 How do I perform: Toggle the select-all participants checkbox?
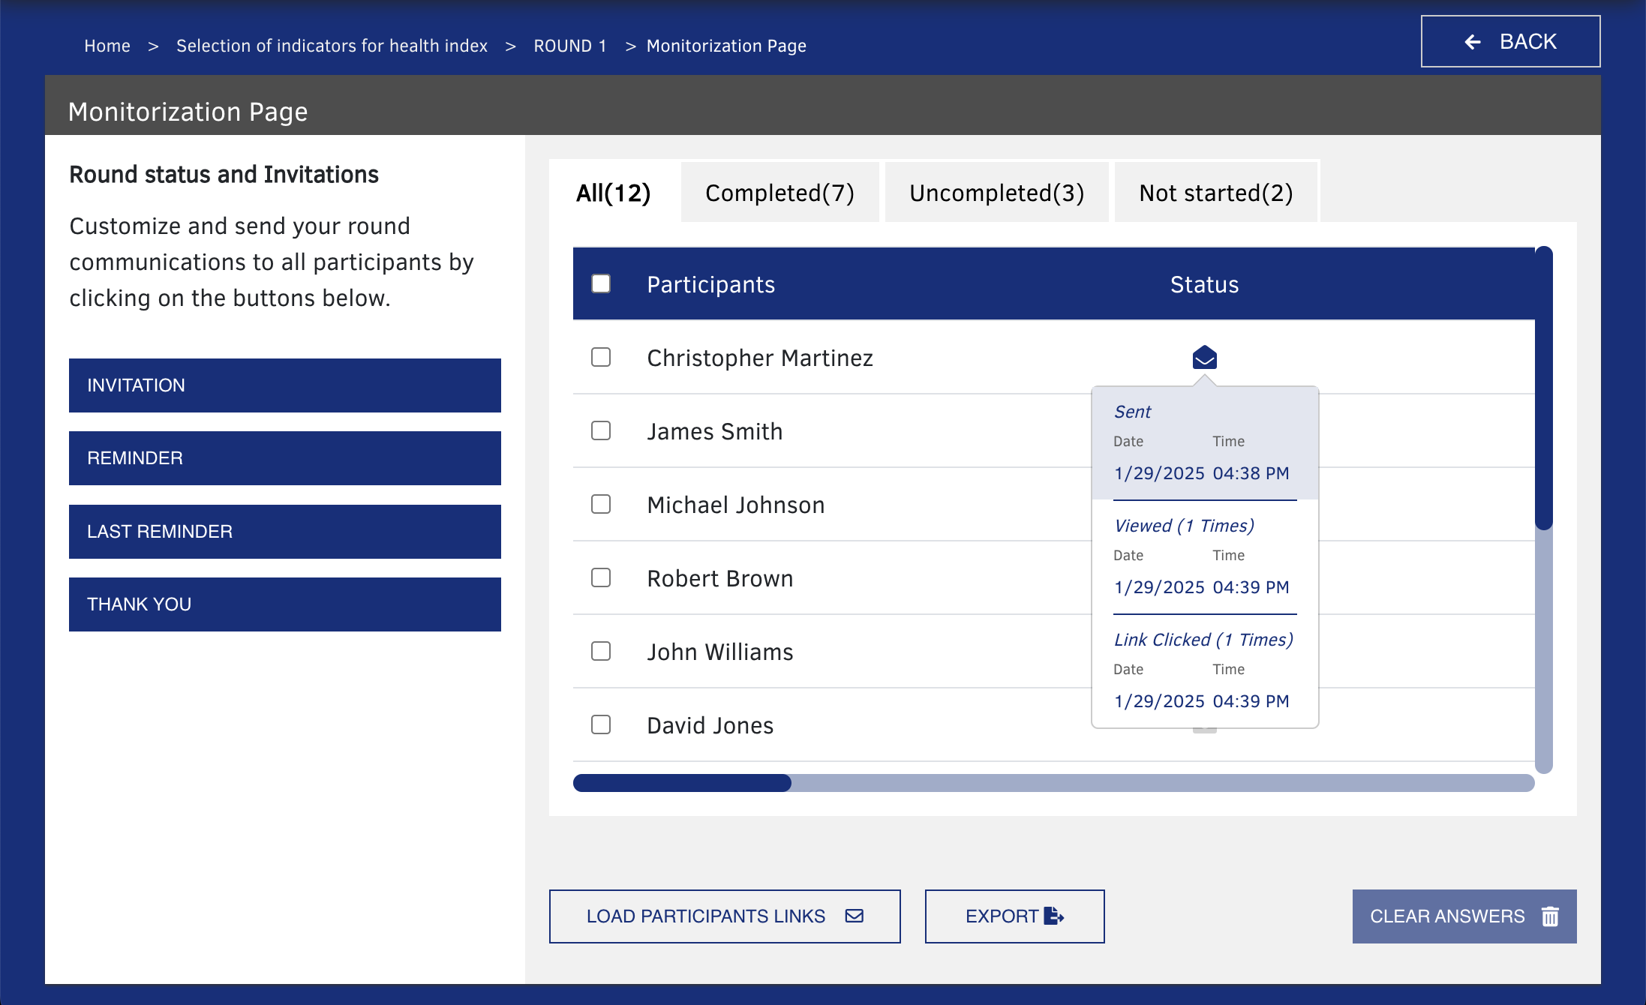click(601, 283)
